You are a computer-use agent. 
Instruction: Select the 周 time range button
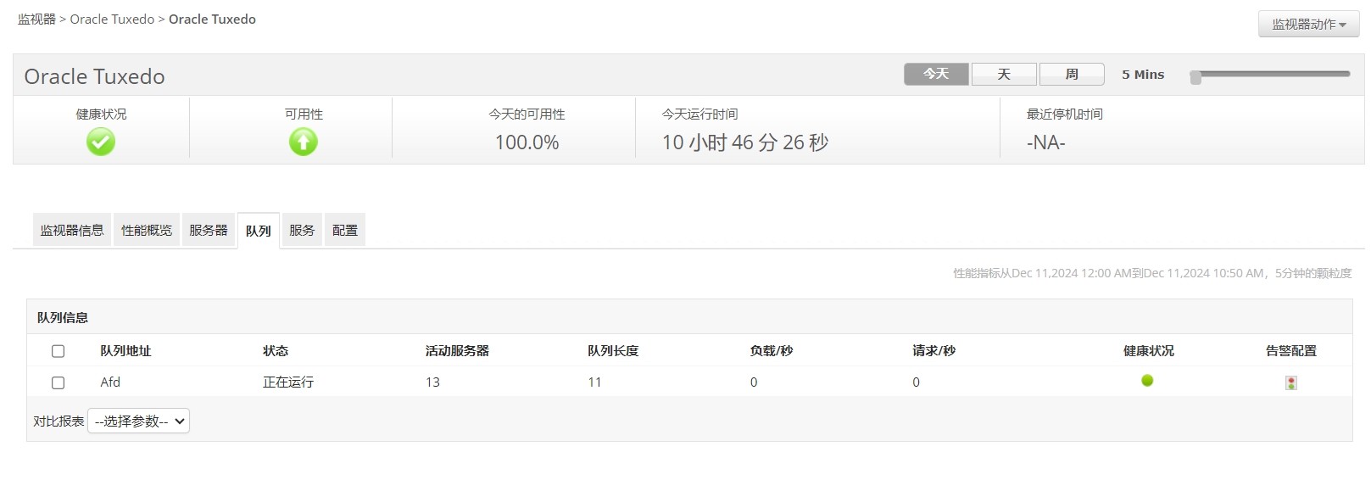1072,74
